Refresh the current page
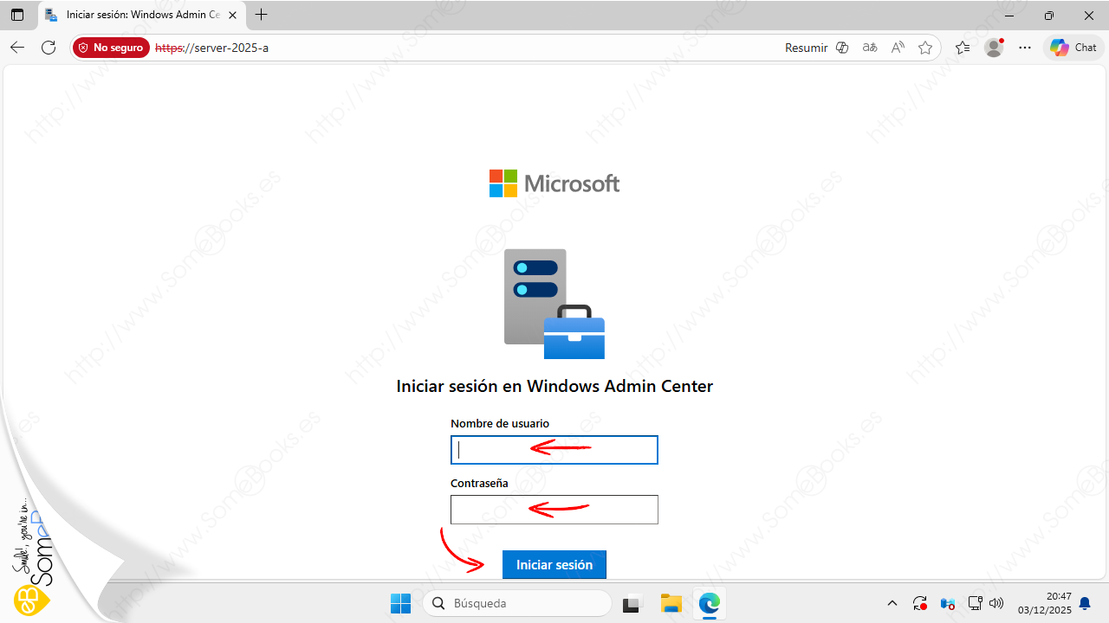The image size is (1109, 623). pyautogui.click(x=49, y=48)
